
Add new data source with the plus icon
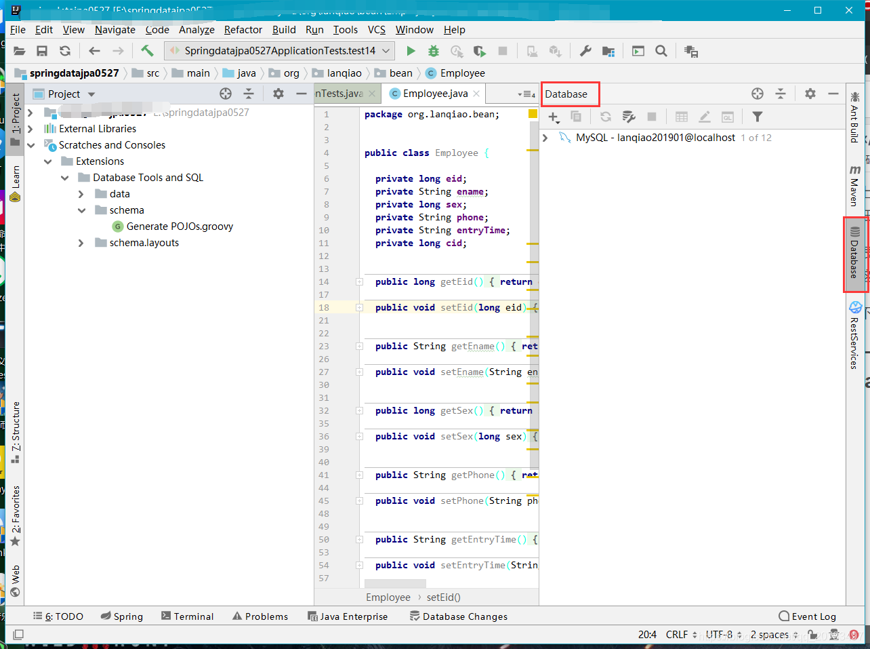click(554, 117)
